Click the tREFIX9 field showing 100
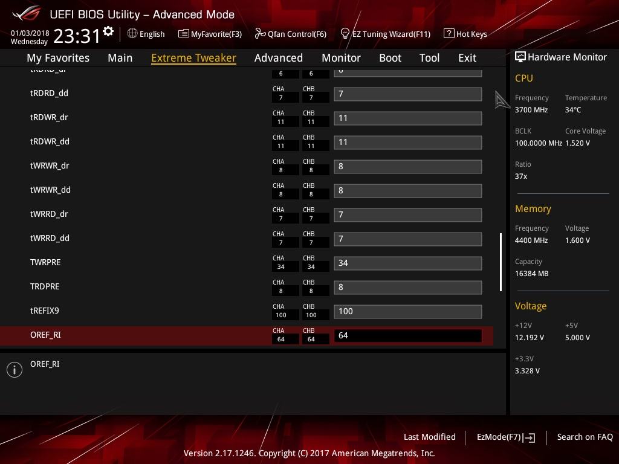This screenshot has width=619, height=464. [x=408, y=311]
